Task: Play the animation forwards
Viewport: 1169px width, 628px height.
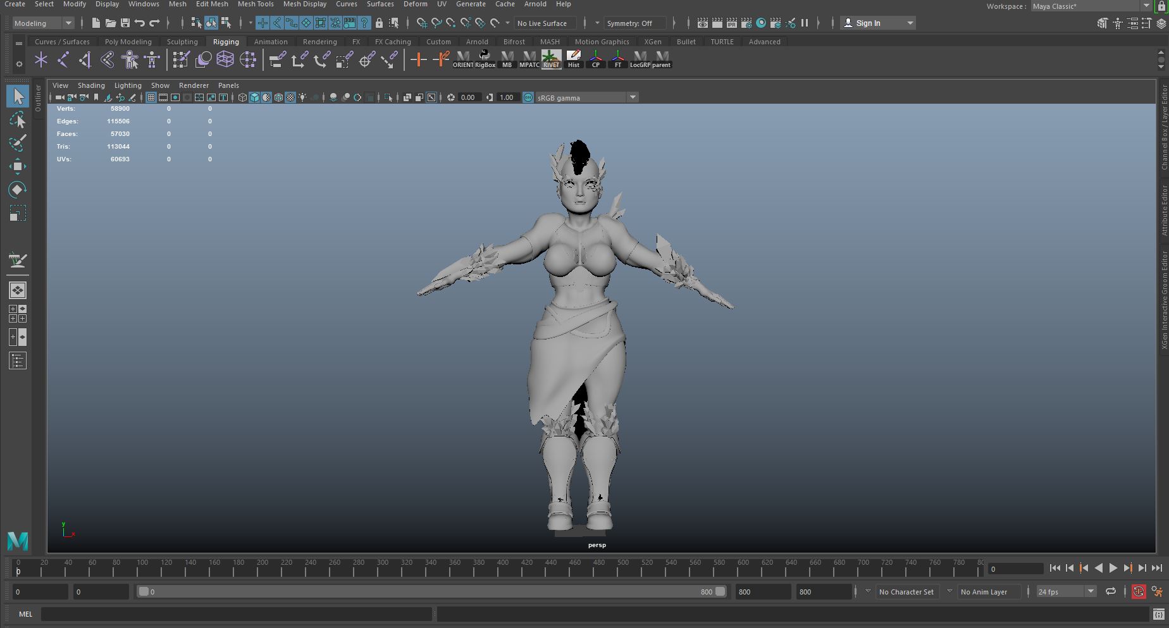Action: point(1113,568)
